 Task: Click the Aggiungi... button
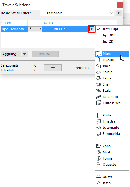coord(11,54)
